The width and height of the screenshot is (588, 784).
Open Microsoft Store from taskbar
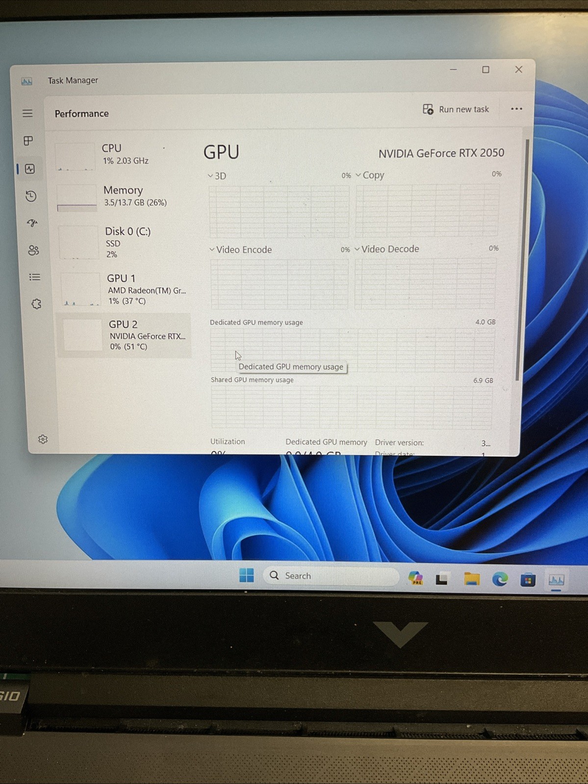click(528, 581)
